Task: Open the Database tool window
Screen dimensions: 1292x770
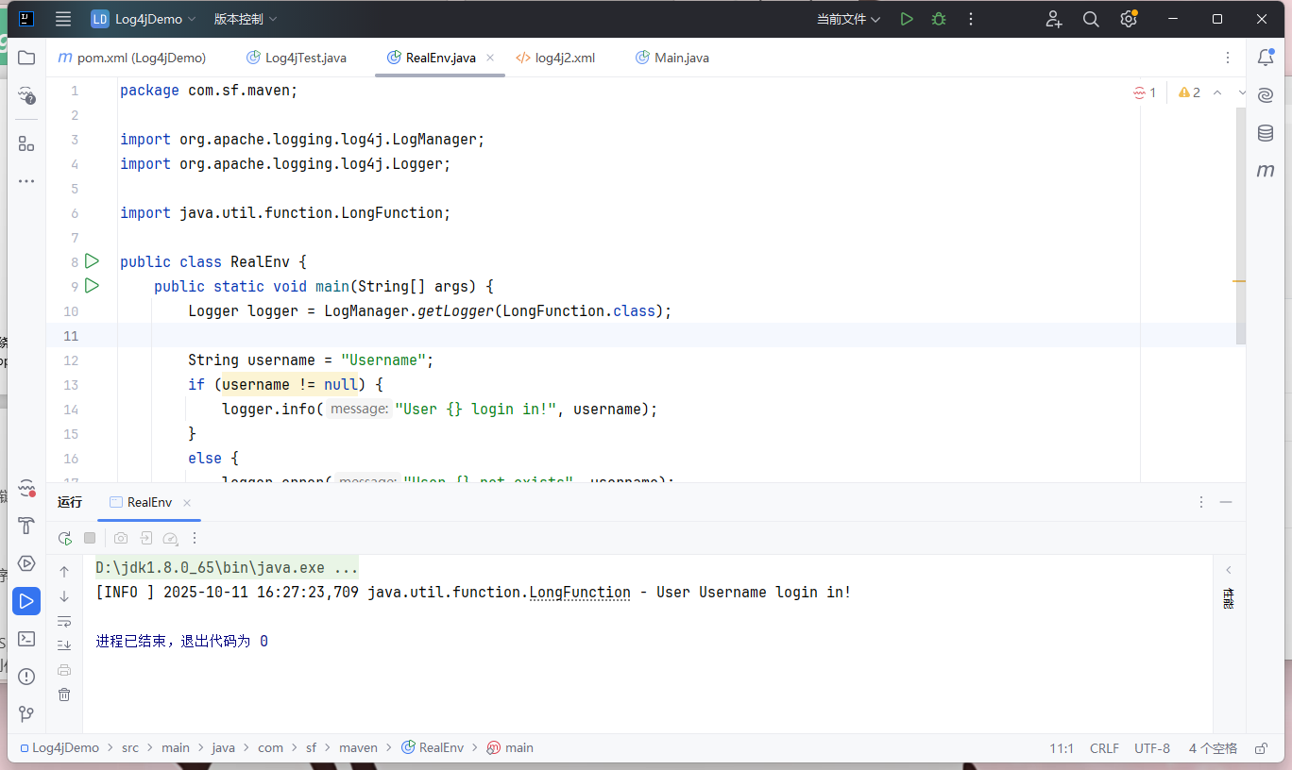Action: click(x=1266, y=133)
